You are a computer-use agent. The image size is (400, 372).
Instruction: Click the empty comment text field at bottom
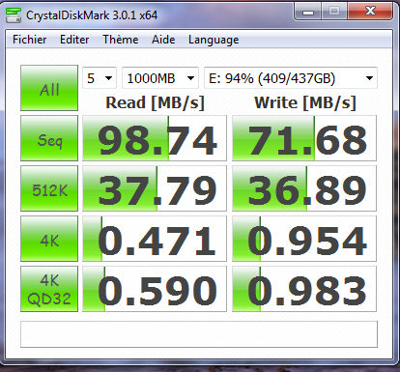pyautogui.click(x=199, y=334)
